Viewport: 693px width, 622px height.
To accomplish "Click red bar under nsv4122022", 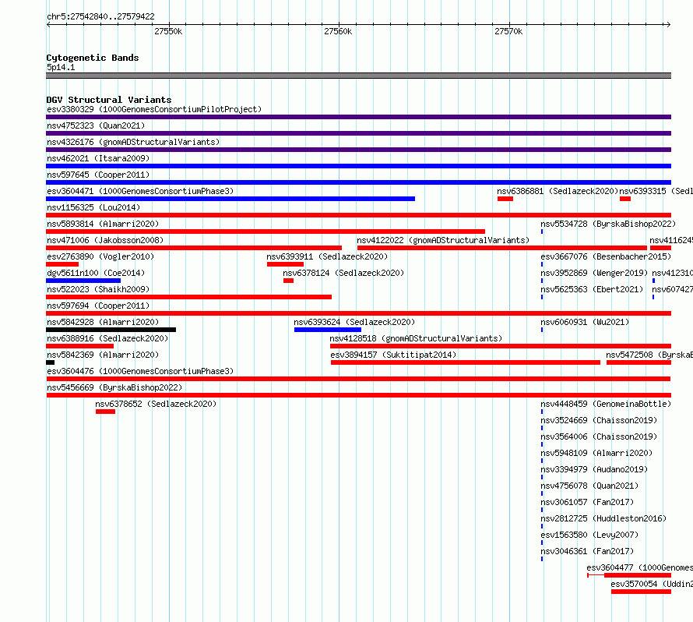I will click(502, 248).
